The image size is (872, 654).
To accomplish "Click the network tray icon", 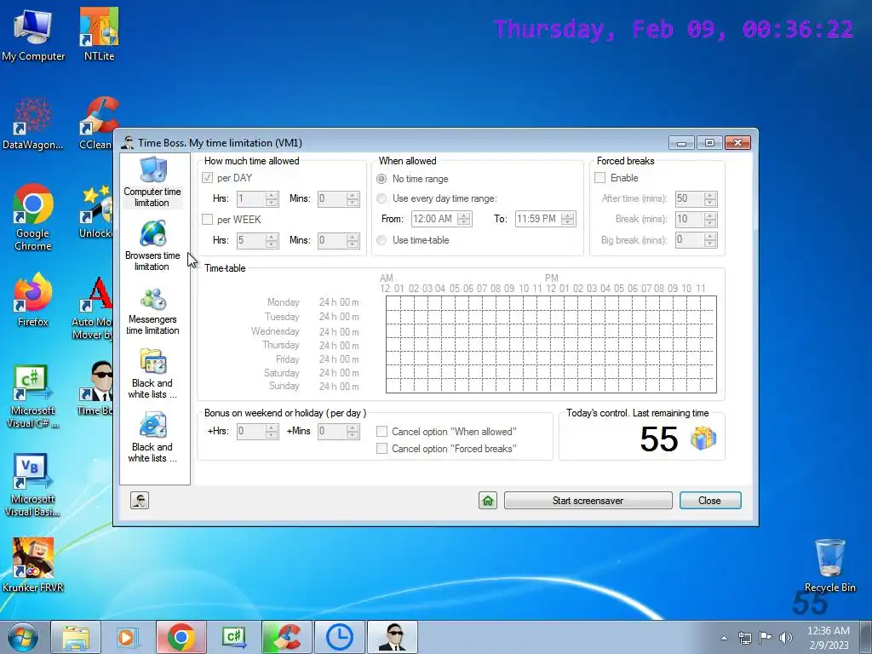I will coord(744,638).
